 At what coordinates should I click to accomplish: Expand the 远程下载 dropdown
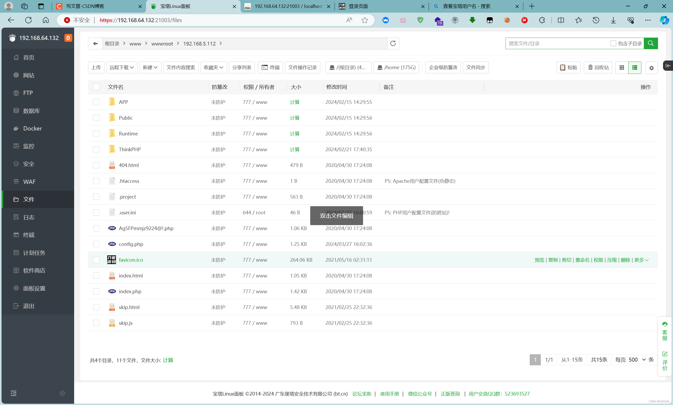121,67
